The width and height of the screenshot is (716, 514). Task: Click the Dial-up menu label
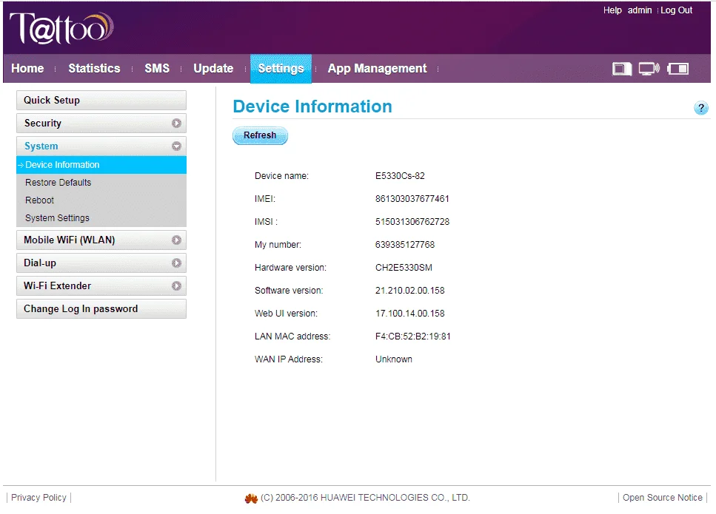[x=40, y=263]
